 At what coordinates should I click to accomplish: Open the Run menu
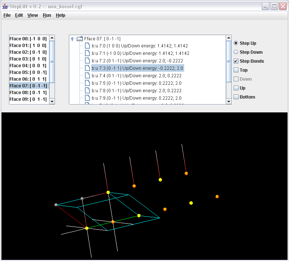point(47,15)
